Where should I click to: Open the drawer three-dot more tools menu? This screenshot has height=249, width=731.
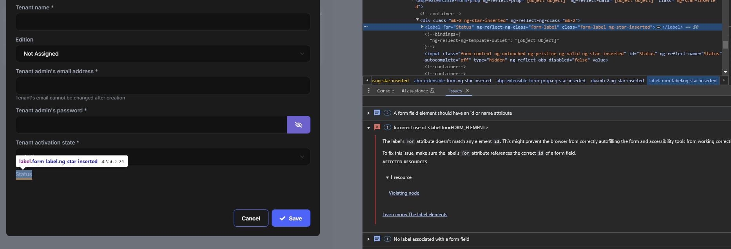click(x=368, y=91)
